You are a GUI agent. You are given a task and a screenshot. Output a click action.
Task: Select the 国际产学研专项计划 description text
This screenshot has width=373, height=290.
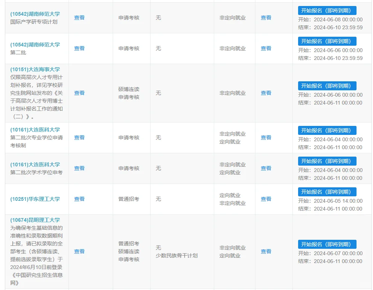[34, 22]
